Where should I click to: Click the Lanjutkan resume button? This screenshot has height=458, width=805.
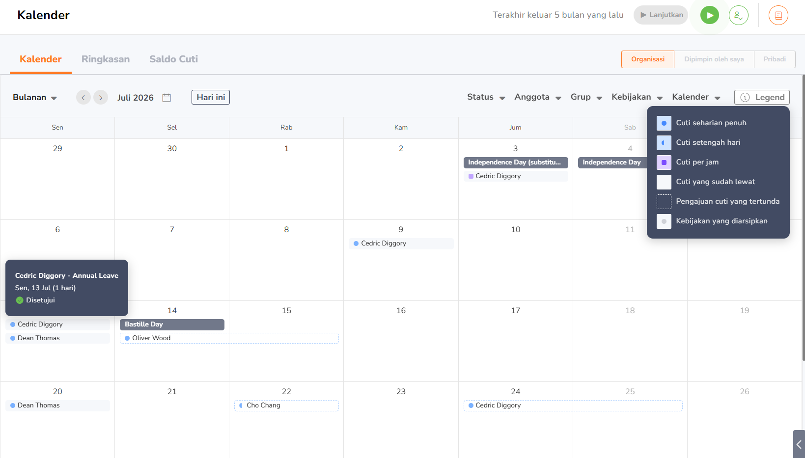coord(661,15)
